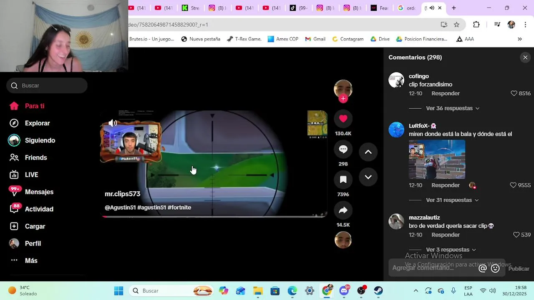Like LuRfoX's comment with 9555 likes

point(513,185)
